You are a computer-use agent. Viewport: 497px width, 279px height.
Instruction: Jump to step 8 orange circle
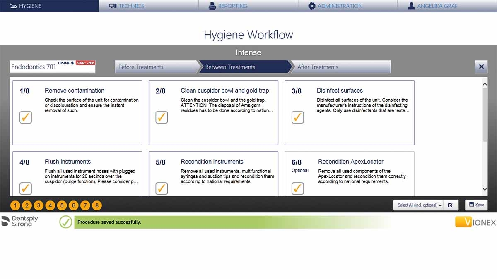click(97, 205)
